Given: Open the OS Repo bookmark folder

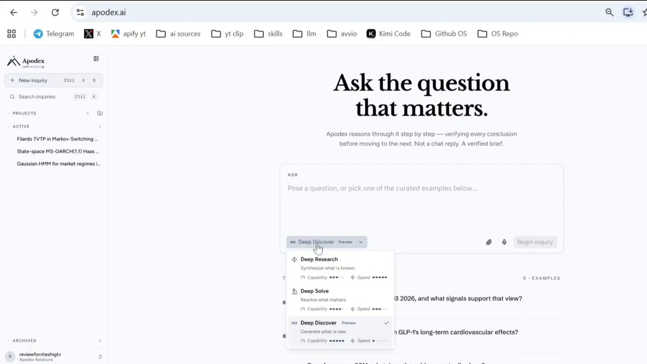Looking at the screenshot, I should click(x=498, y=33).
